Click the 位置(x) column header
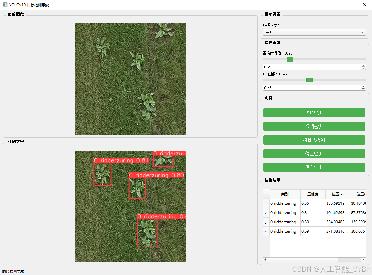 (337, 194)
